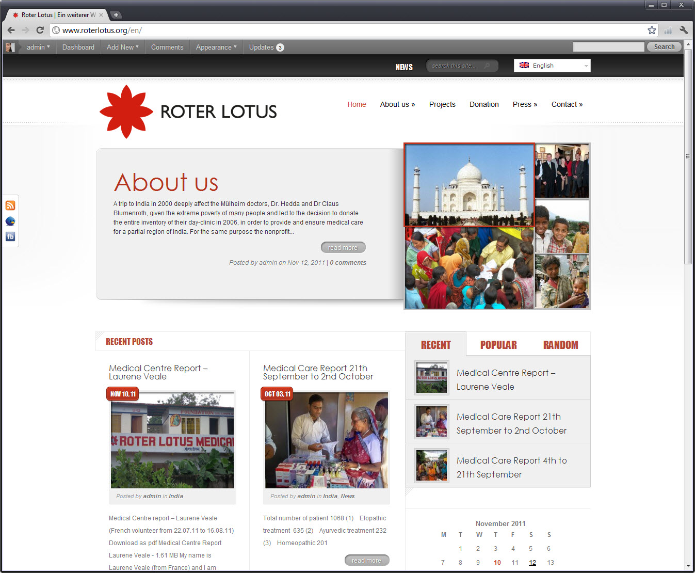695x573 pixels.
Task: Click the Roter Lotus logo
Action: coord(188,111)
